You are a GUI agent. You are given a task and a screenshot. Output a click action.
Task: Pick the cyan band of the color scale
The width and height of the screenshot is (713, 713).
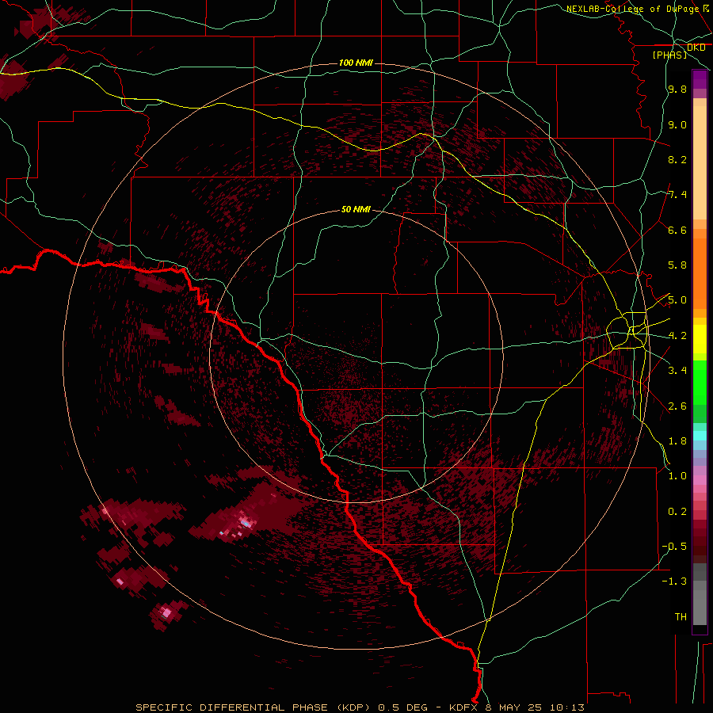coord(700,436)
